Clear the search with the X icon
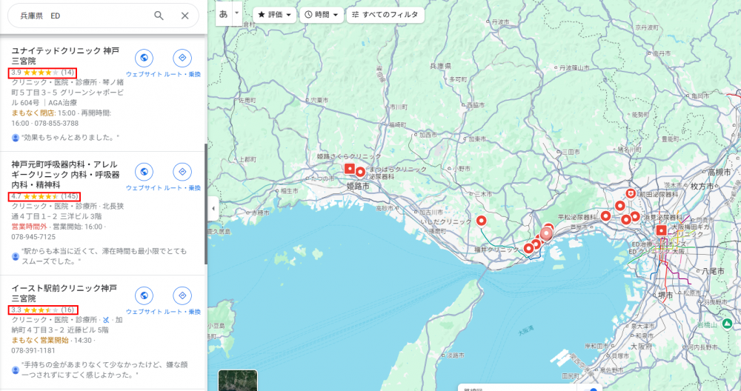The width and height of the screenshot is (741, 391). [185, 16]
